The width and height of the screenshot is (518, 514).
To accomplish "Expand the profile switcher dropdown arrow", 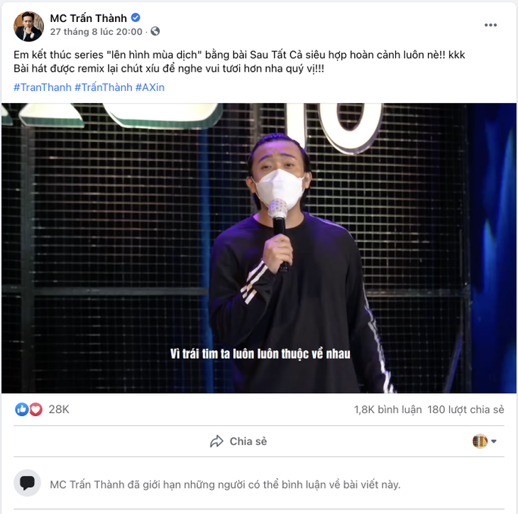I will tap(494, 442).
